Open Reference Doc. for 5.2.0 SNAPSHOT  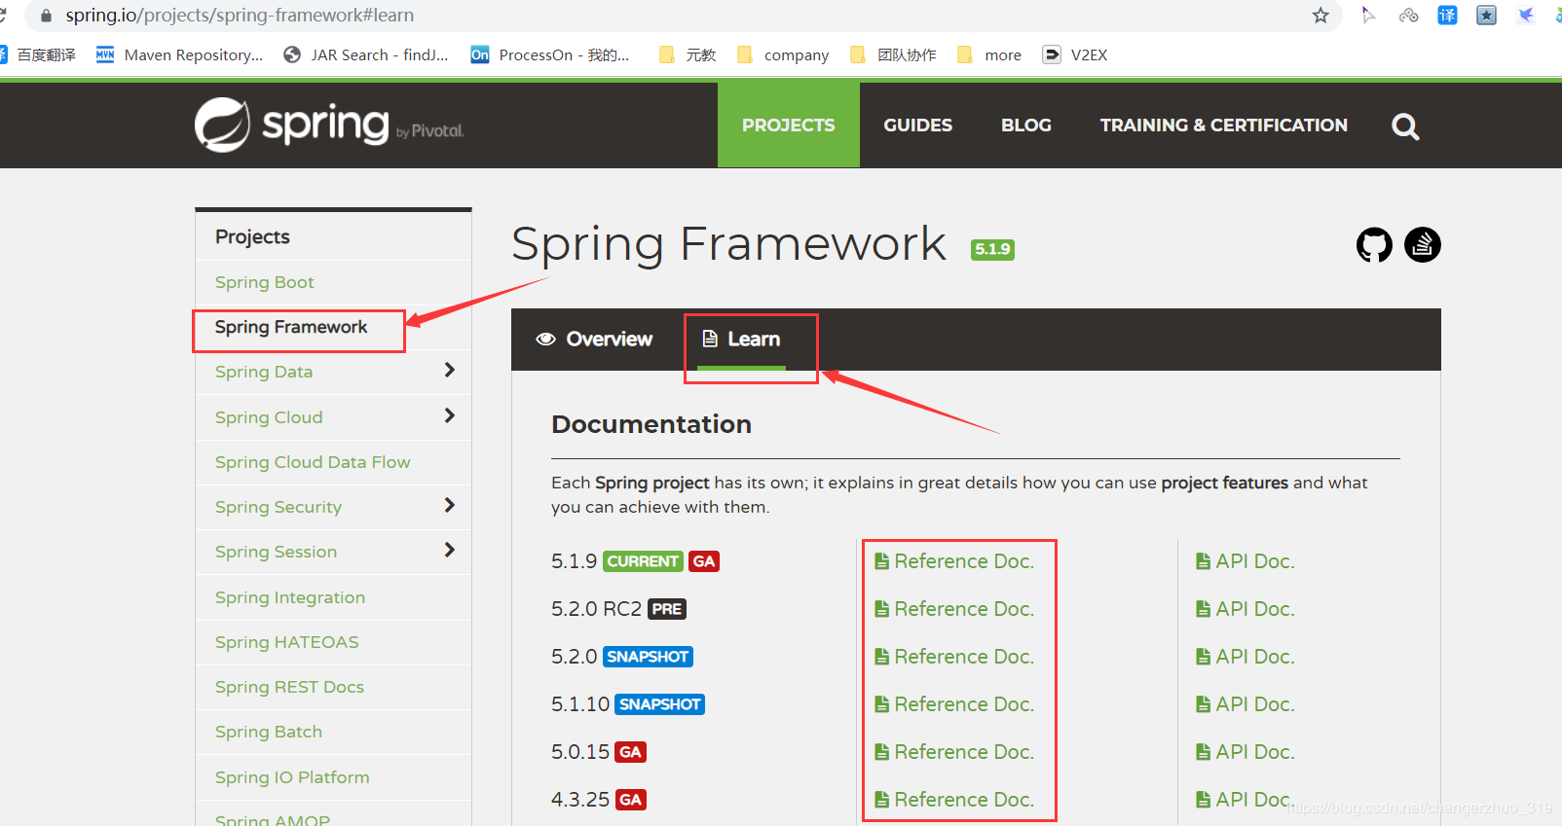pos(954,657)
